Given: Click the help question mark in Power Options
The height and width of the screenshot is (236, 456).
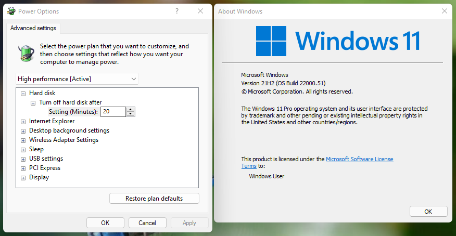Looking at the screenshot, I should tap(177, 11).
